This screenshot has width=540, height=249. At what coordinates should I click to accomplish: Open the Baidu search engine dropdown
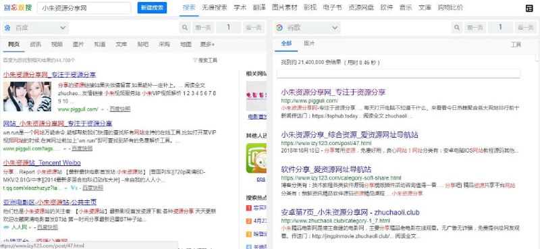(35, 28)
